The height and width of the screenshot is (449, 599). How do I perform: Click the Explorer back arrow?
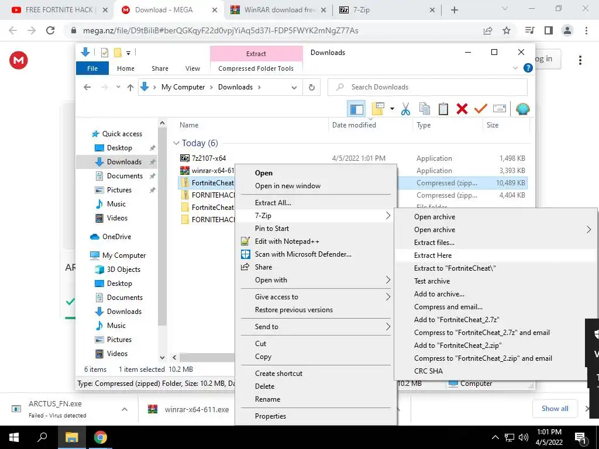pos(87,87)
